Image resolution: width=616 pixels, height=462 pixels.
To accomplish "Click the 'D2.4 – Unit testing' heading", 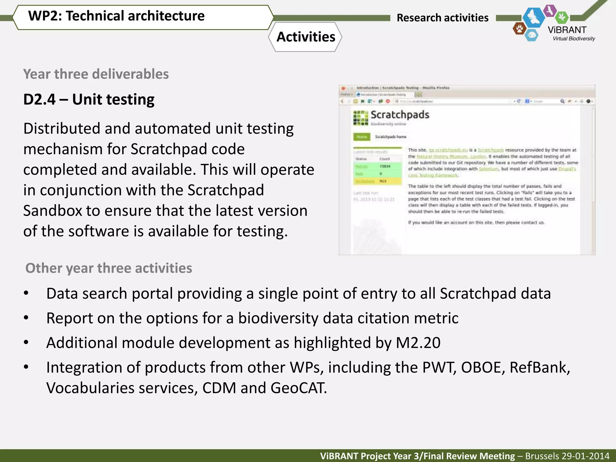I will 89,100.
